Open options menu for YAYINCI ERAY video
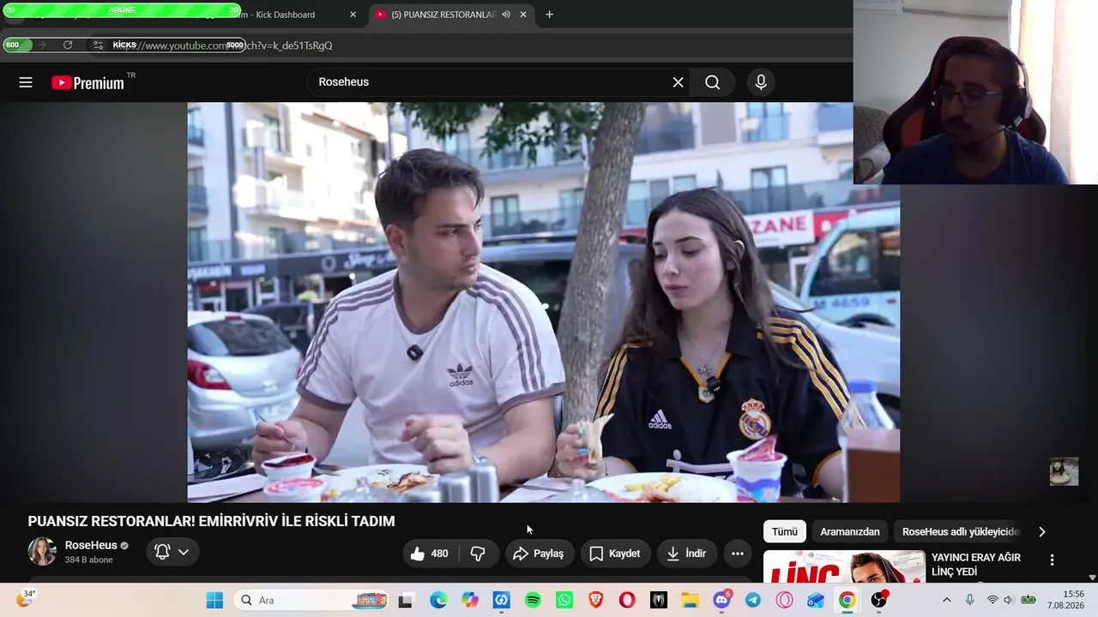 click(x=1052, y=560)
